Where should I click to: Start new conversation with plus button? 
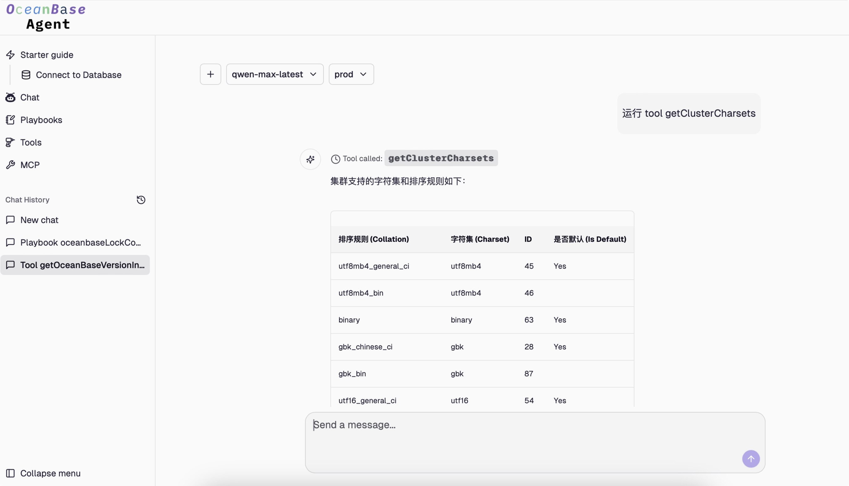tap(210, 74)
